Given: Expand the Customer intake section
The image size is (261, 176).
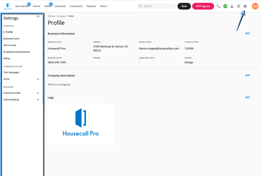Looking at the screenshot, I should [x=38, y=93].
